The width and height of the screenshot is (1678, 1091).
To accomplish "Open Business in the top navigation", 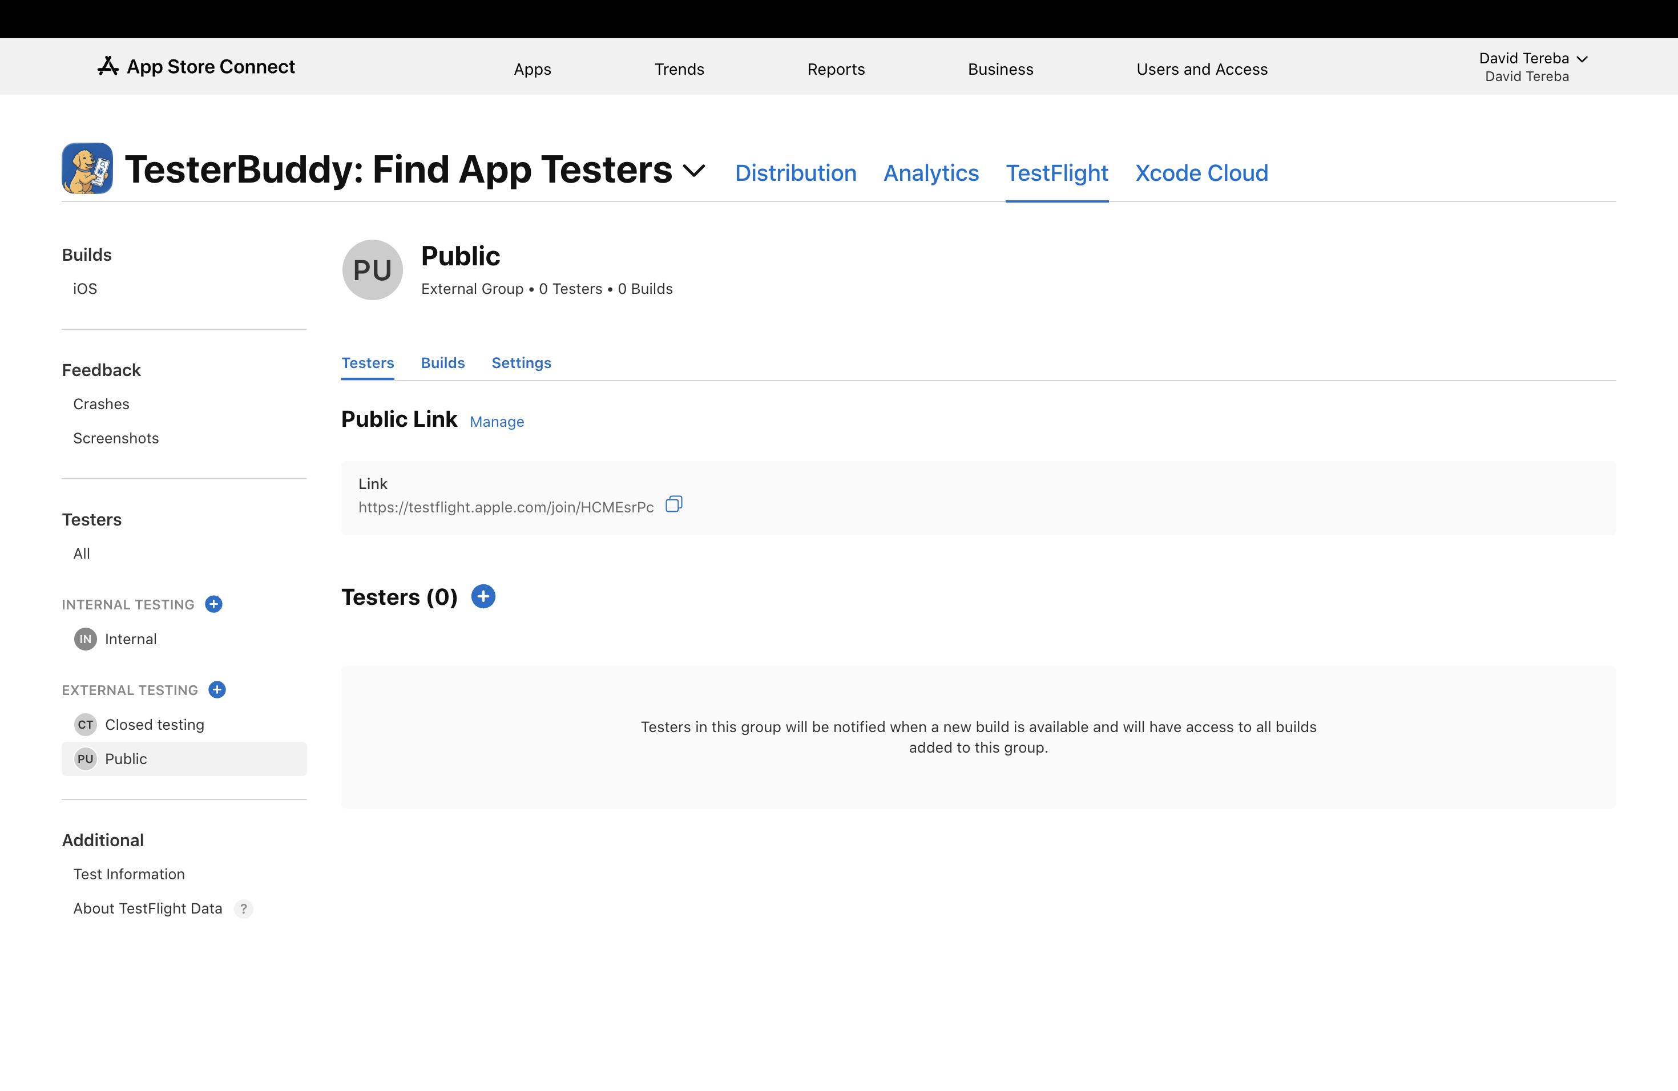I will [x=1001, y=69].
